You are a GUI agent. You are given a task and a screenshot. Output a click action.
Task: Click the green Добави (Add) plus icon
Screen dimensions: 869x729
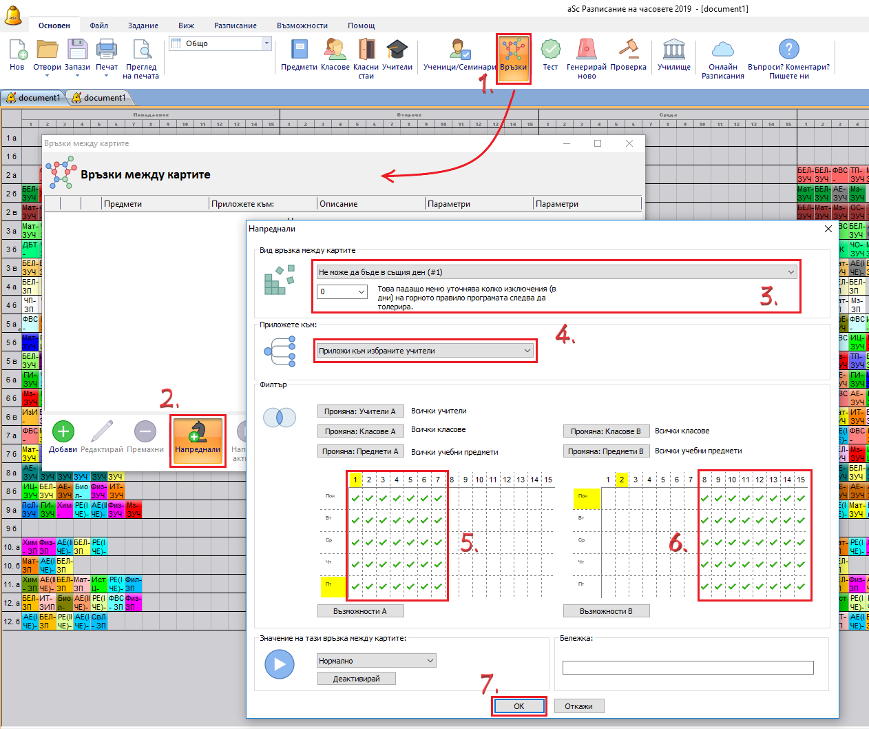(63, 432)
